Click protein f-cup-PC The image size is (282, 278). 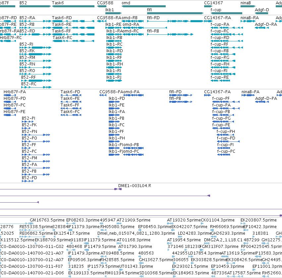point(226,151)
